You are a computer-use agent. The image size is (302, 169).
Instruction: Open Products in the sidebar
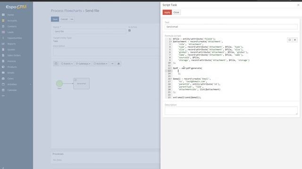tap(12, 67)
